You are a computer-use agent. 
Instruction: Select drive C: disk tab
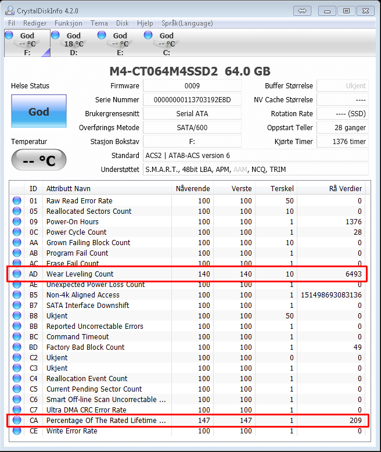[167, 43]
